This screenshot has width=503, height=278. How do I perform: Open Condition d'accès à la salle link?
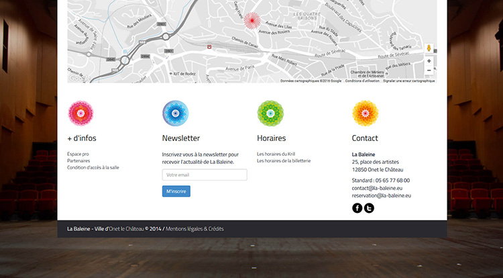(93, 168)
